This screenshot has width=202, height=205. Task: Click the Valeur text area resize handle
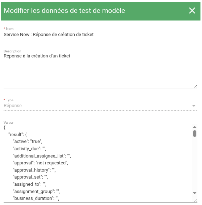[x=195, y=200]
